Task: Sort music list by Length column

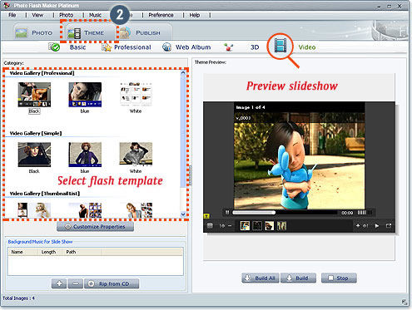Action: 50,252
